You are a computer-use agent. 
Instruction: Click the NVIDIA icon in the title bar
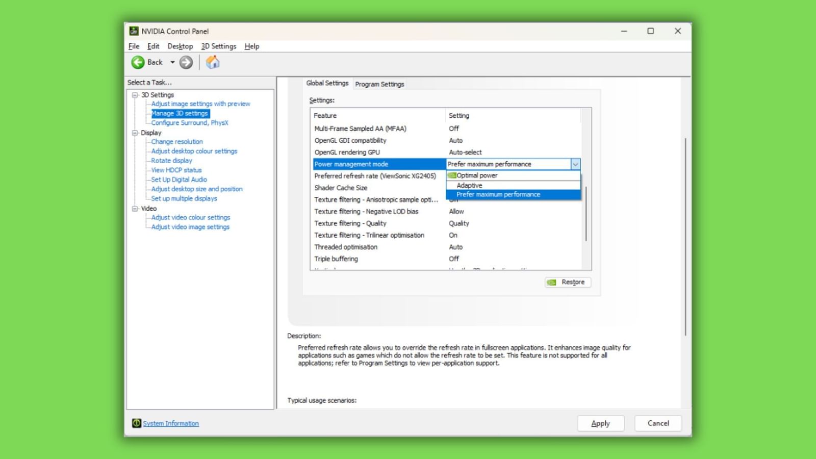click(x=134, y=31)
